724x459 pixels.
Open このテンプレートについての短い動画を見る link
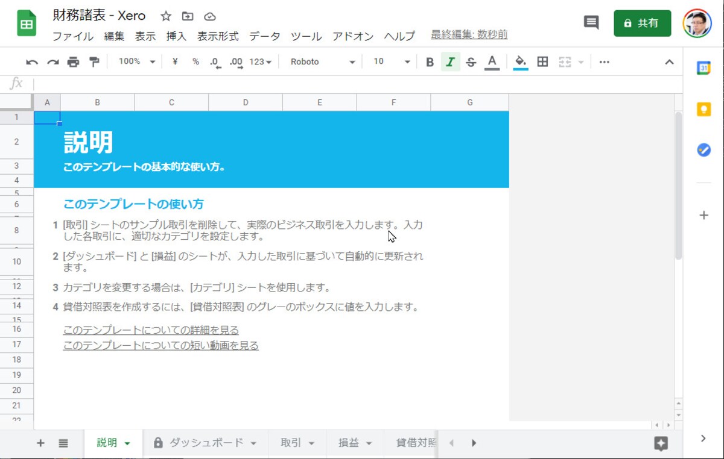pyautogui.click(x=160, y=345)
